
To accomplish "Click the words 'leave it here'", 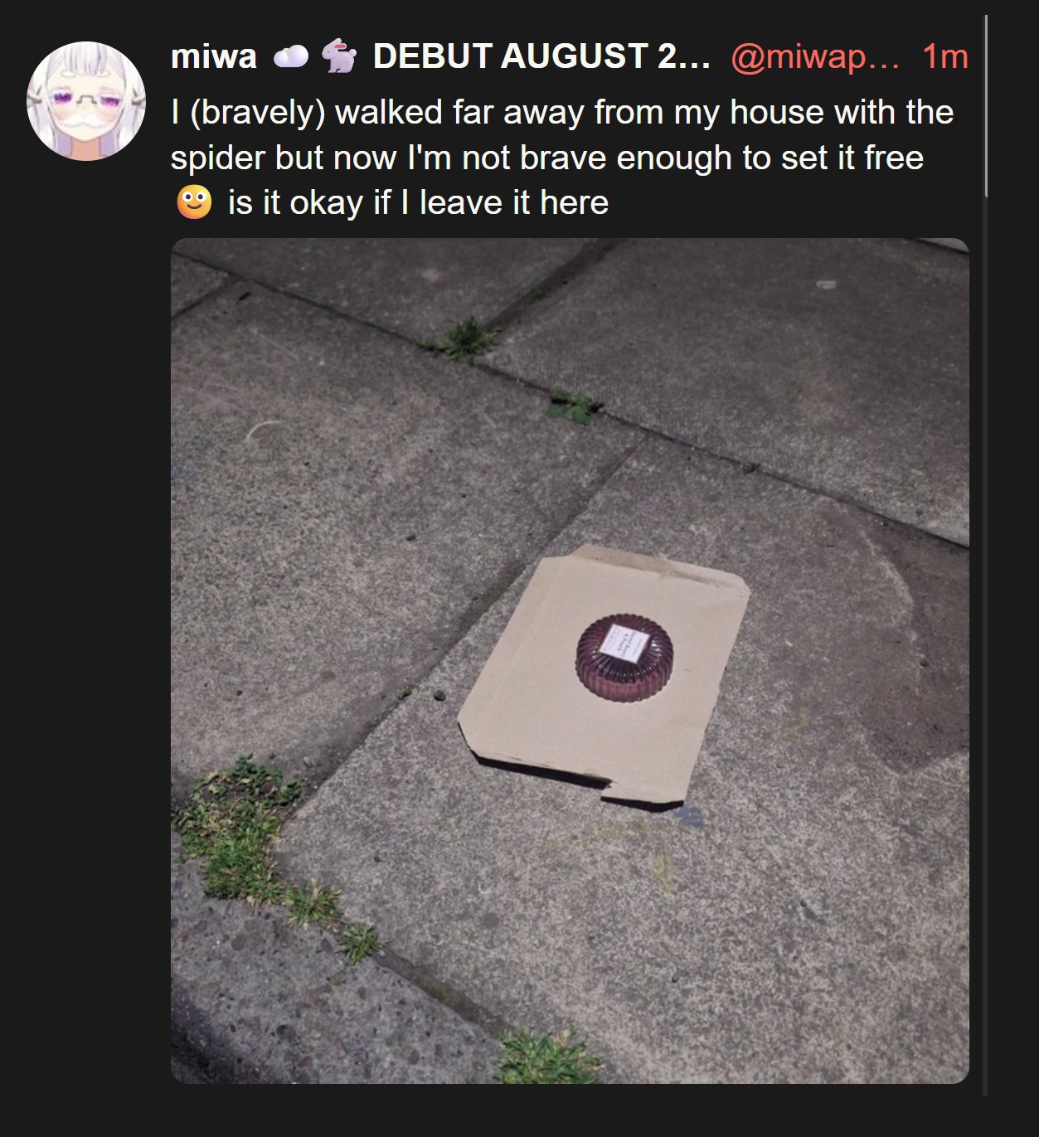I will pyautogui.click(x=514, y=202).
